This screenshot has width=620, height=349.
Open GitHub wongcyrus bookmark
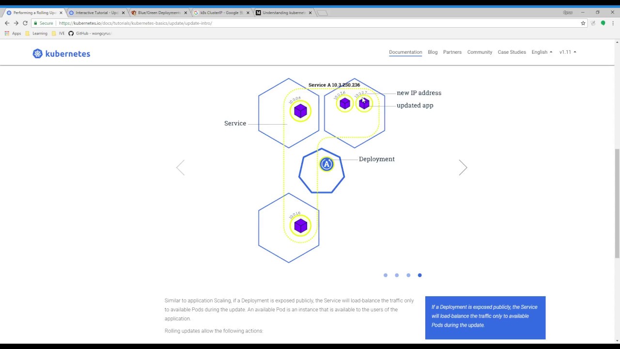coord(90,33)
